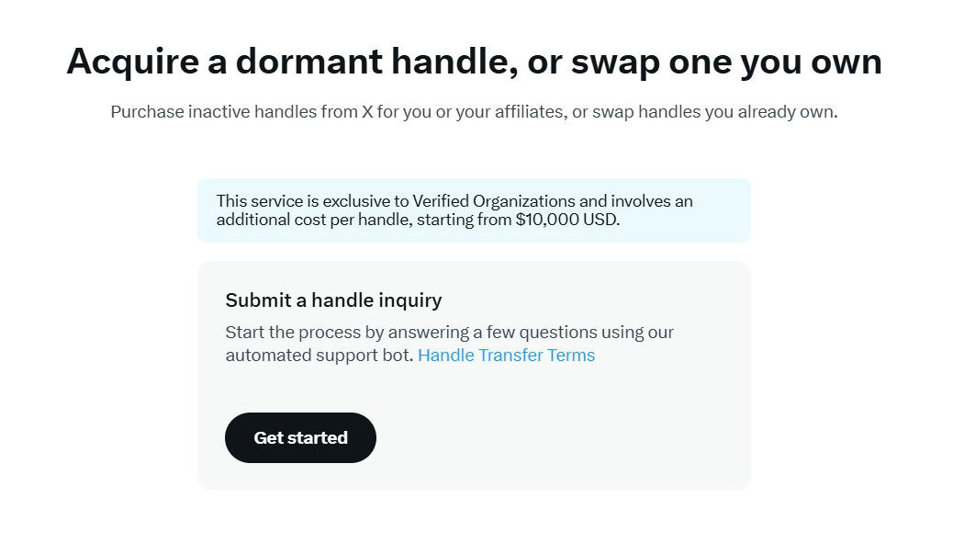Click 'additional cost per handle' notice text
This screenshot has width=964, height=543.
point(314,220)
